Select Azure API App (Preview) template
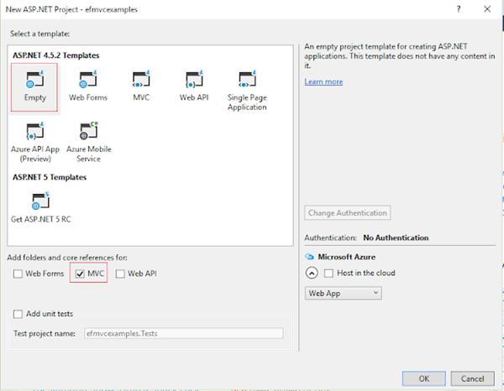Viewport: 504px width, 391px height. [36, 132]
